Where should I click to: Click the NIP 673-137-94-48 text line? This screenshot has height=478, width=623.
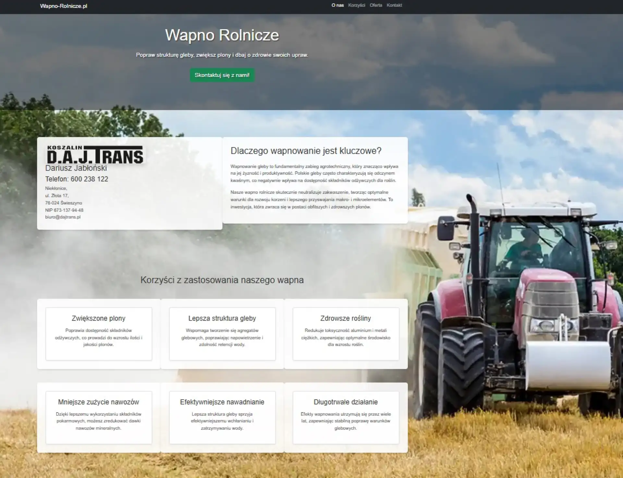coord(64,210)
